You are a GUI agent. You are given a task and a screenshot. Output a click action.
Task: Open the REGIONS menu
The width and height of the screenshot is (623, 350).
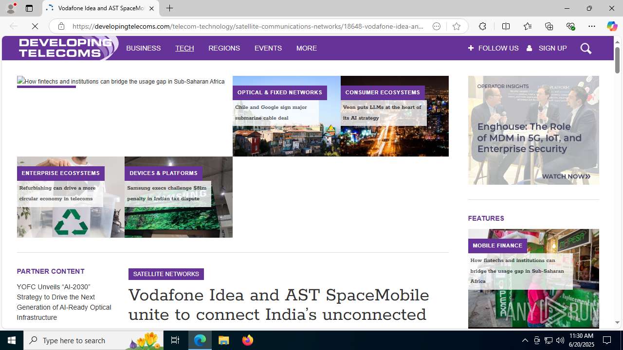click(x=224, y=48)
